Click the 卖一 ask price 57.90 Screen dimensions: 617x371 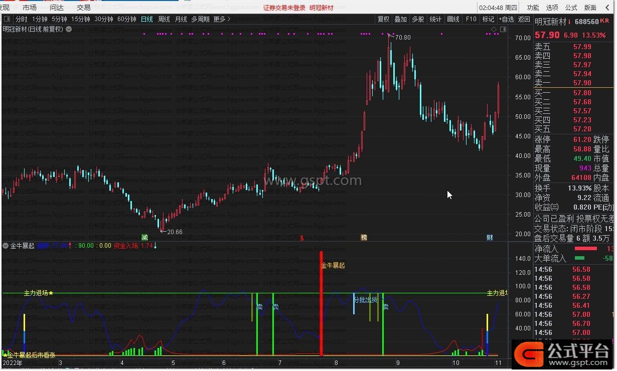(582, 83)
